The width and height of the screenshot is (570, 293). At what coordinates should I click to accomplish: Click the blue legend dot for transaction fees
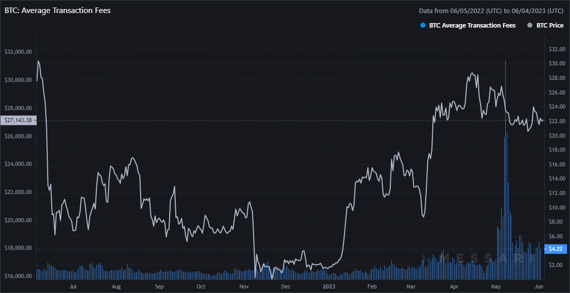422,26
